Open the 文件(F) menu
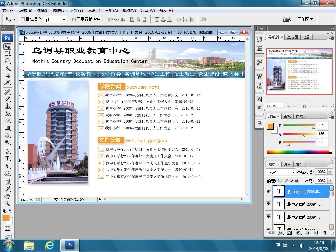The image size is (336, 252). pos(8,10)
